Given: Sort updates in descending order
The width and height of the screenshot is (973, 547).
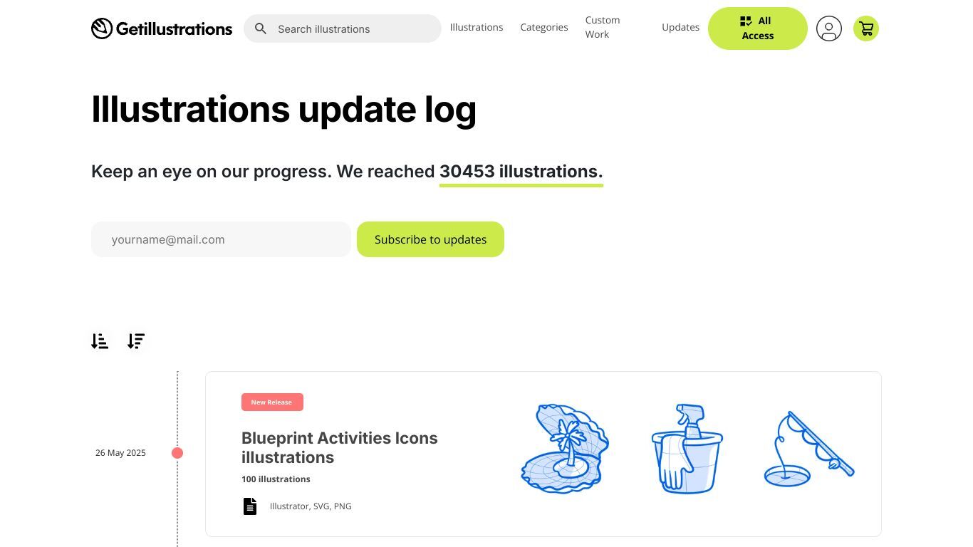Looking at the screenshot, I should pos(136,341).
